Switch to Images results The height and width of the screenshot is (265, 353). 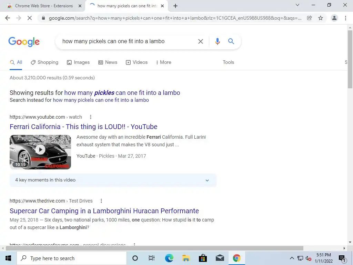[78, 62]
